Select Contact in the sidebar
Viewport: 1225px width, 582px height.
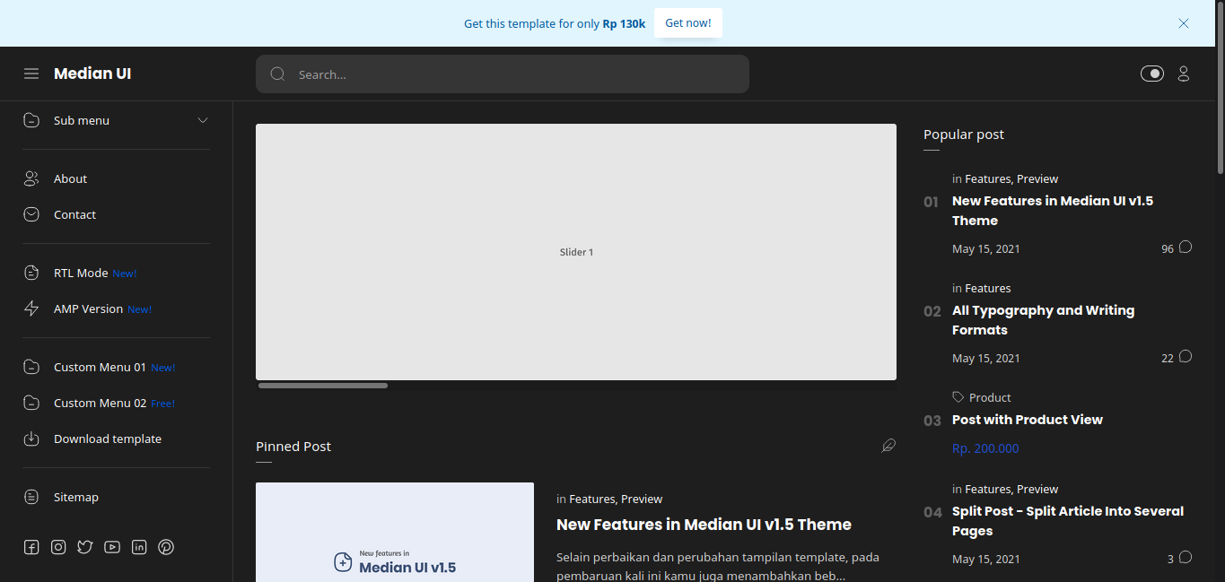pyautogui.click(x=74, y=214)
